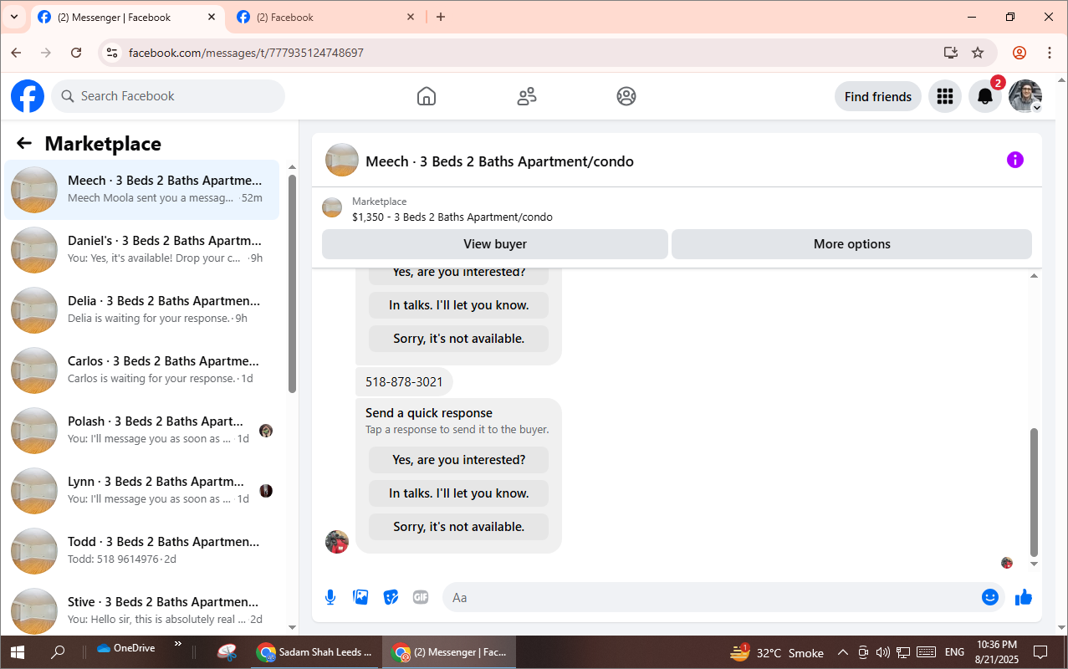Open the GIF picker icon

coord(421,597)
